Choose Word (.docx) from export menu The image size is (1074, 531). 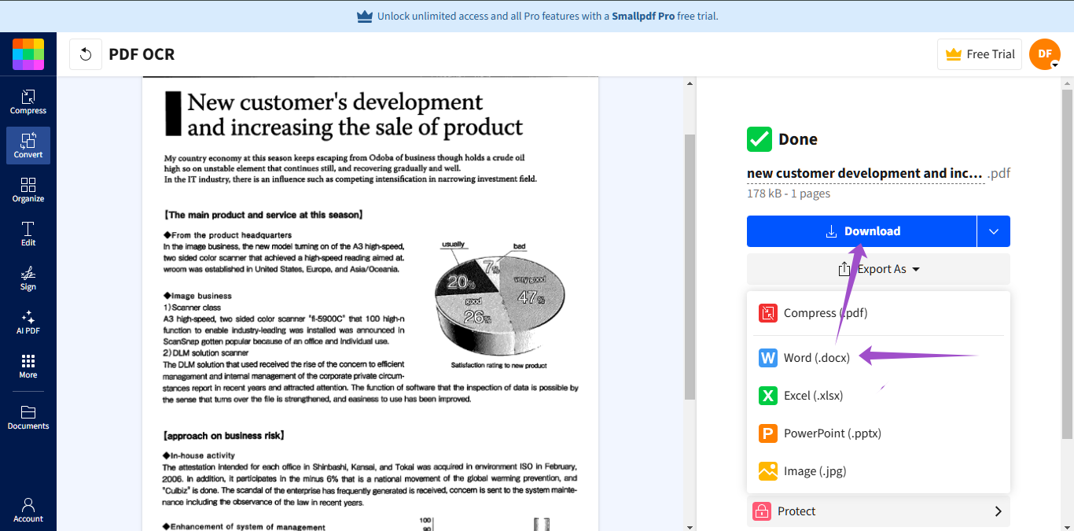tap(817, 357)
